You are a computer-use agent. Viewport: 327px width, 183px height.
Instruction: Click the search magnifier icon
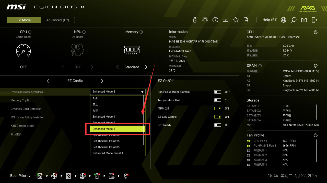pyautogui.click(x=294, y=20)
